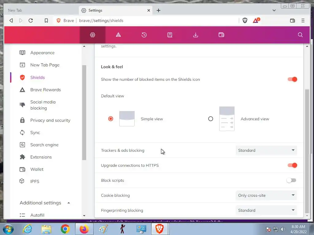This screenshot has height=235, width=314.
Task: Click the IPFS cube icon in the sidebar
Action: pyautogui.click(x=22, y=181)
